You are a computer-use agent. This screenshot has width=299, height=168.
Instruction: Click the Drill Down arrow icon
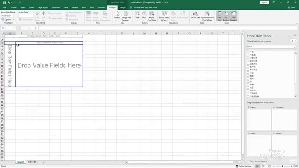coord(37,16)
